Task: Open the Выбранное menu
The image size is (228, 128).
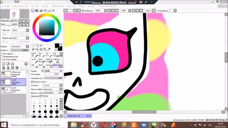Action: point(57,6)
